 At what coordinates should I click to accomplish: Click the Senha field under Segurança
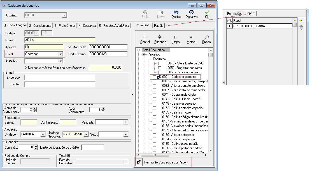point(29,122)
